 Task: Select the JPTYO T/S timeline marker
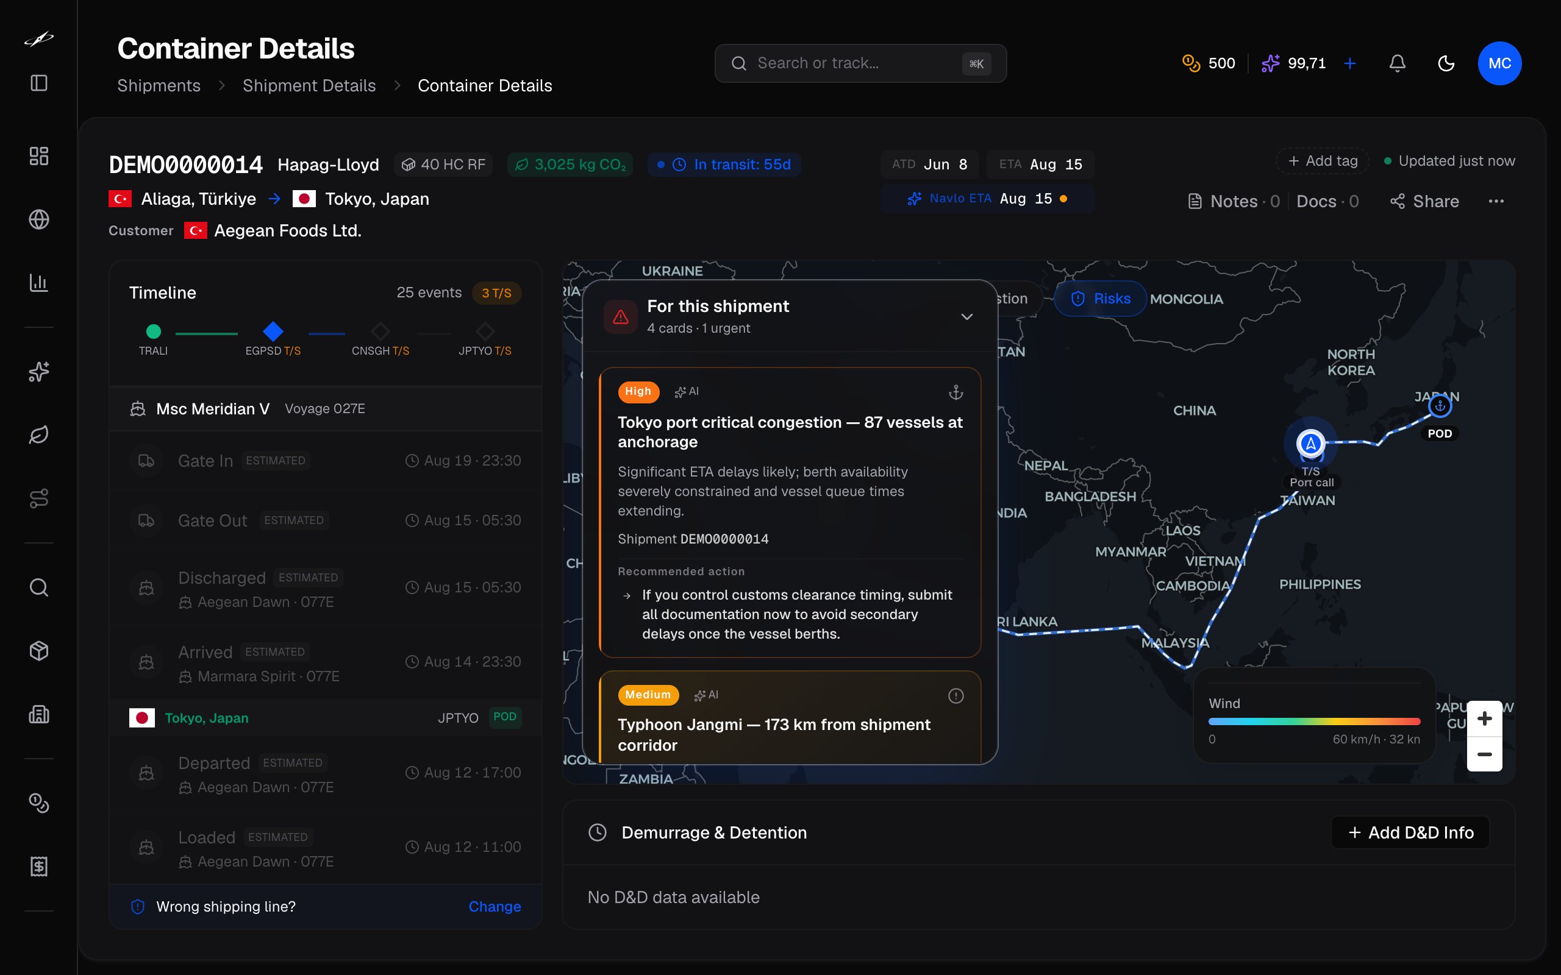(485, 339)
